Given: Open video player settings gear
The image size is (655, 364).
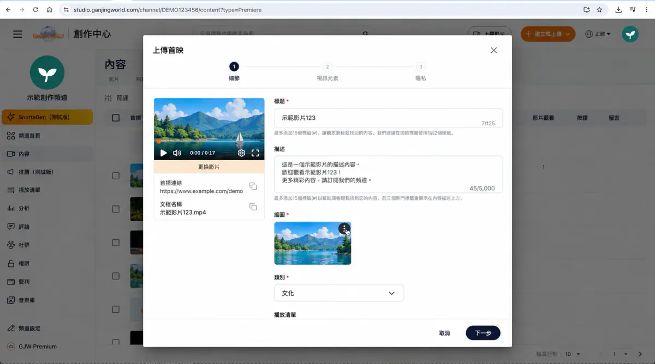Looking at the screenshot, I should pos(241,153).
